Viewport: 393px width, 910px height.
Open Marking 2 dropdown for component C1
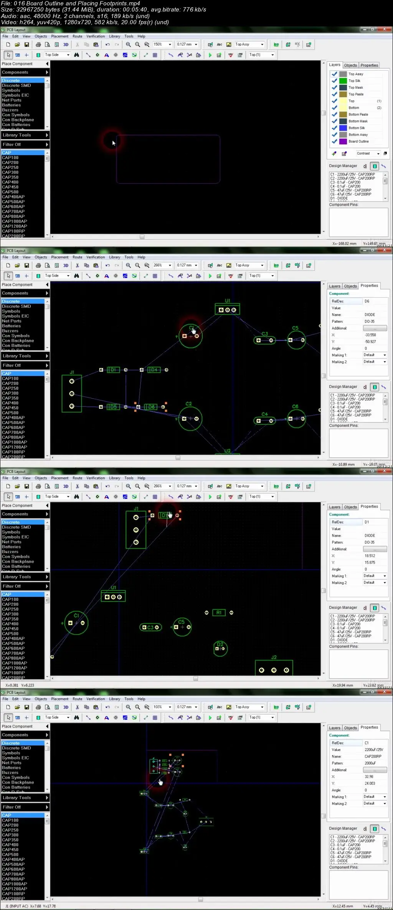(385, 804)
